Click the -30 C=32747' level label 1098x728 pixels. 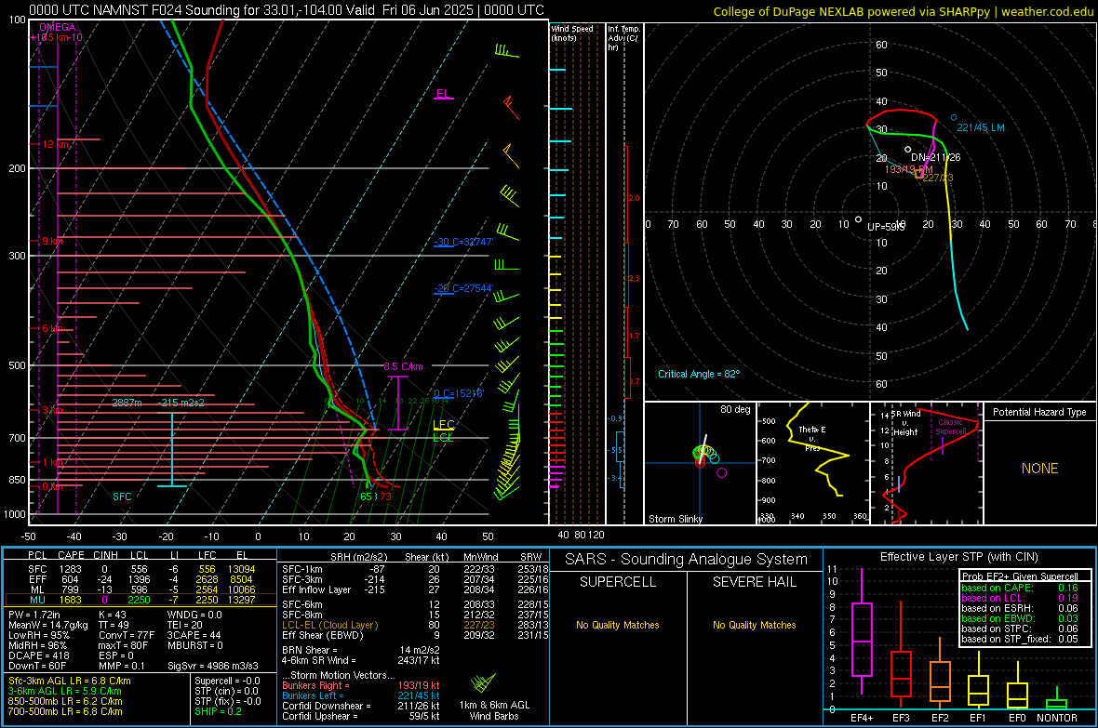tap(463, 242)
